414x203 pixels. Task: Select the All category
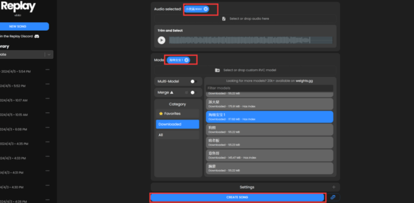click(x=177, y=135)
